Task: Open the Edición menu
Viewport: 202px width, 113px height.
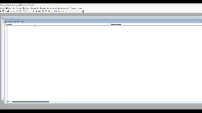Action: coord(9,8)
